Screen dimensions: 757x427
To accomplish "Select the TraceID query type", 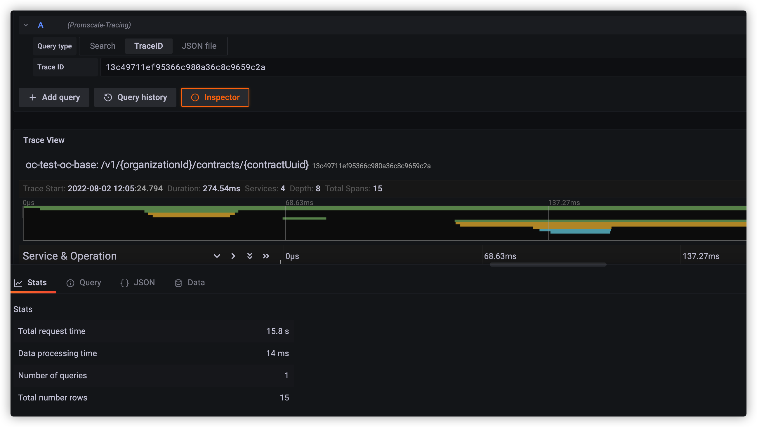I will (x=148, y=46).
